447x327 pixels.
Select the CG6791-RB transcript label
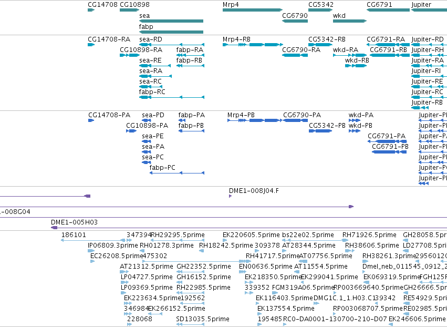click(388, 50)
